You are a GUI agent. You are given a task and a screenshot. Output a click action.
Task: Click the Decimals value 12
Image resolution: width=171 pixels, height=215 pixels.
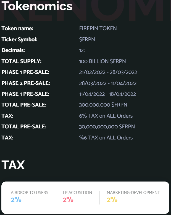click(82, 50)
